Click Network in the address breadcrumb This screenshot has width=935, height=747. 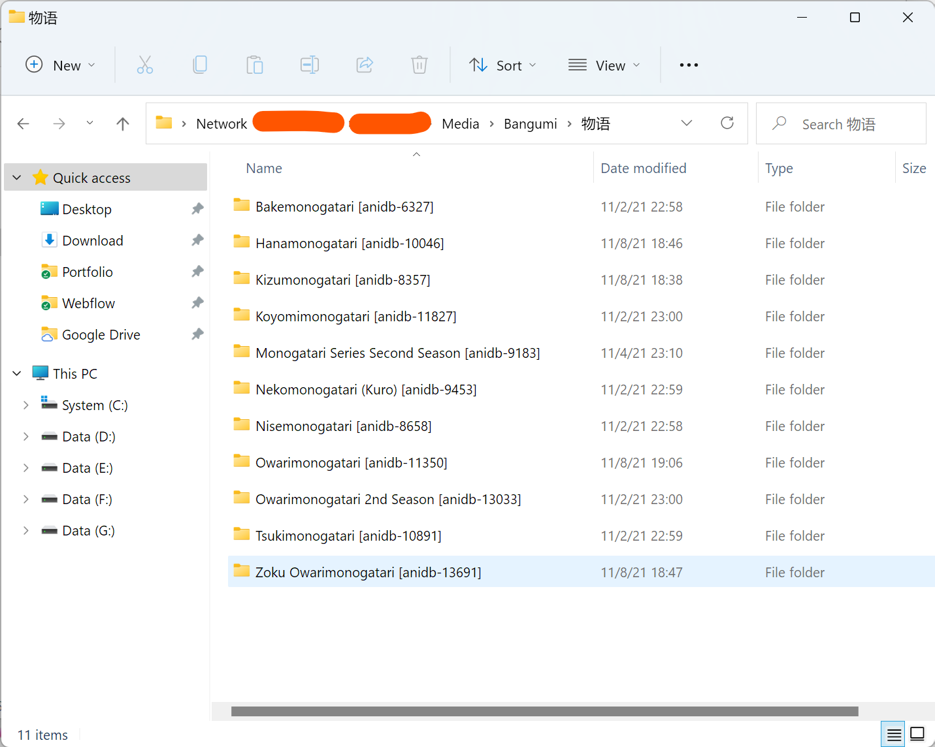(x=221, y=123)
